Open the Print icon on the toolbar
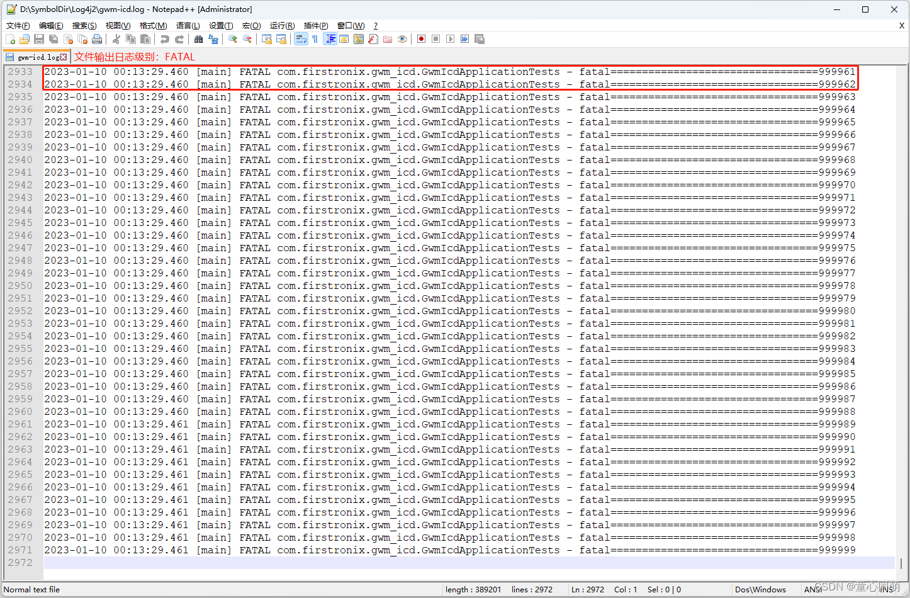Screen dimensions: 910x598 tap(96, 38)
